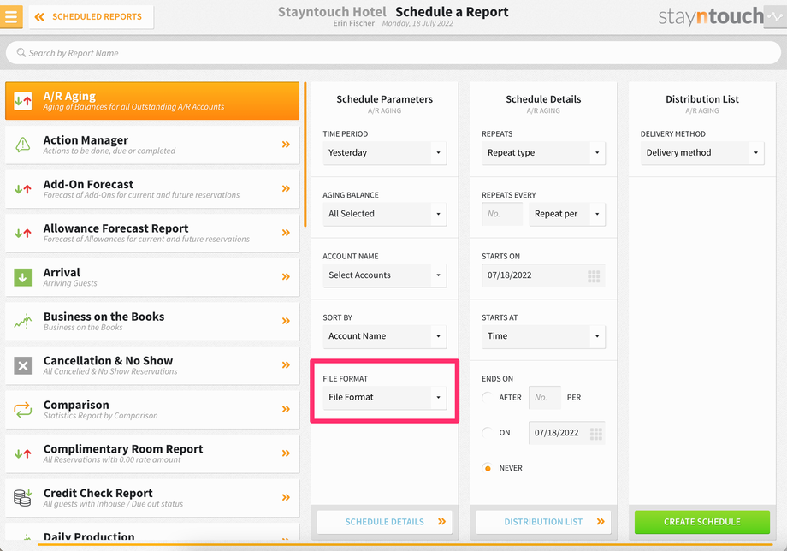Open Add-On Forecast via its double chevron
The image size is (787, 551).
[286, 189]
